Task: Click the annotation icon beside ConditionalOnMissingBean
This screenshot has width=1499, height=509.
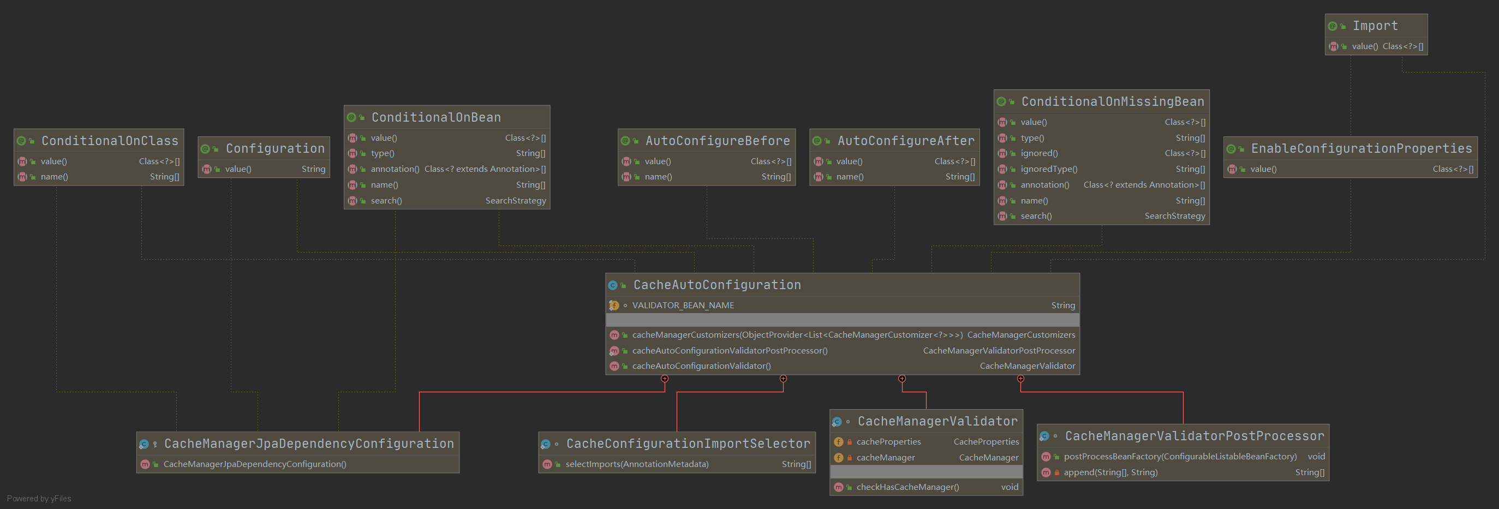Action: (1001, 102)
